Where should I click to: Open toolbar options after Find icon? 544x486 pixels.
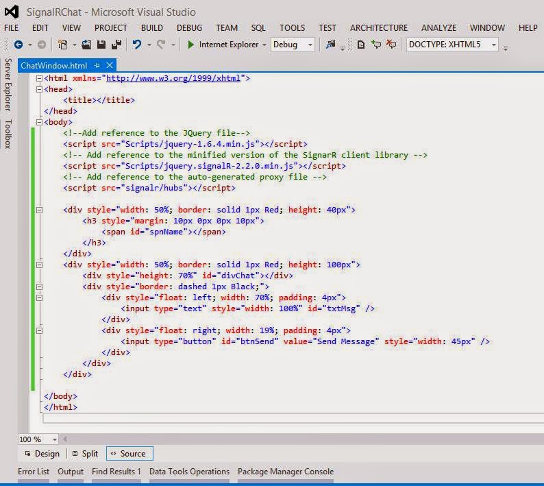pos(343,48)
